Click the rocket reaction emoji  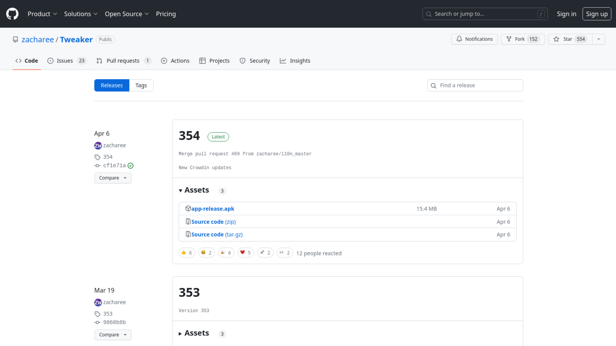coord(265,253)
